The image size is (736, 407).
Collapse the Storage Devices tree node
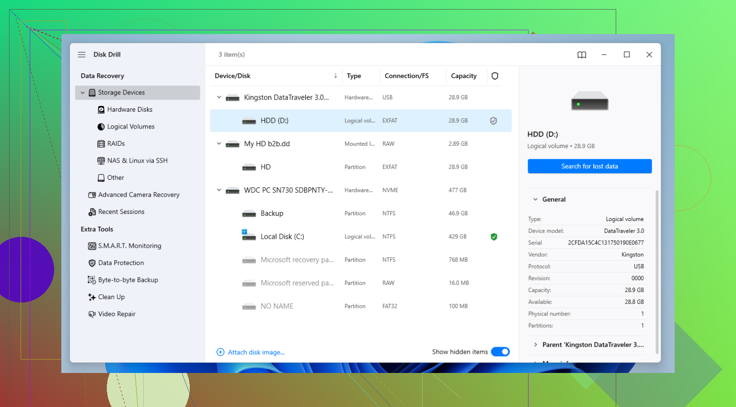(x=82, y=93)
